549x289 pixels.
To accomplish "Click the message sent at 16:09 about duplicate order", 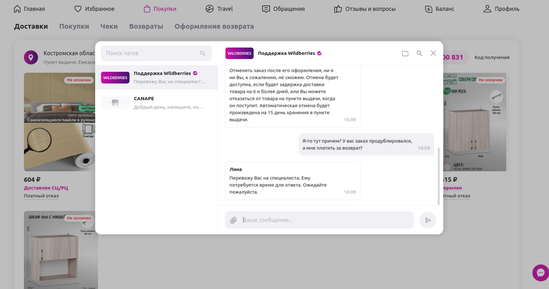I will (x=366, y=144).
